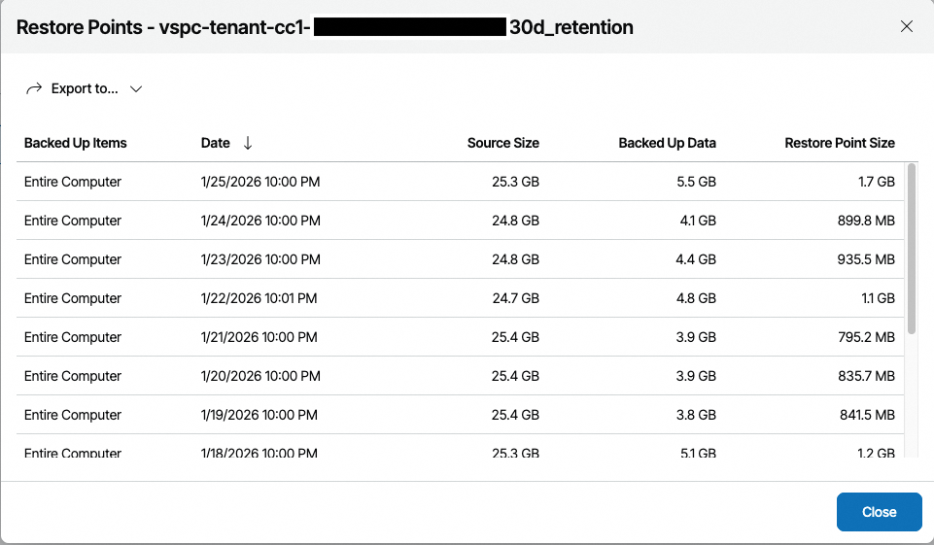Select the 1/24/2026 10:00 PM date cell
934x545 pixels.
(260, 221)
